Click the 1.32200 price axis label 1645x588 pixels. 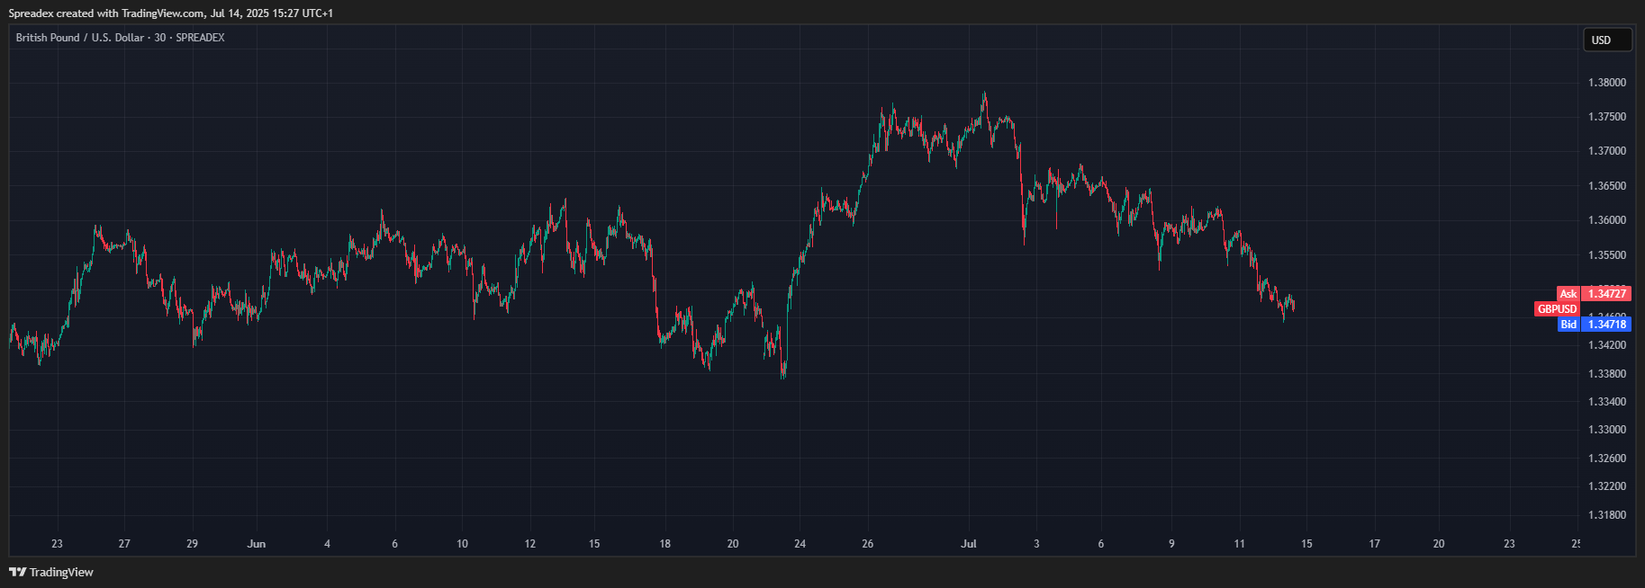point(1607,486)
